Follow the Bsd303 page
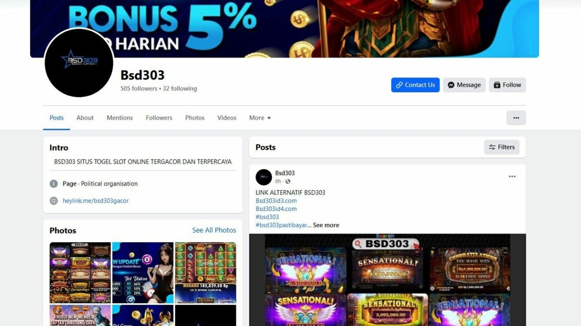This screenshot has height=326, width=581. [507, 85]
